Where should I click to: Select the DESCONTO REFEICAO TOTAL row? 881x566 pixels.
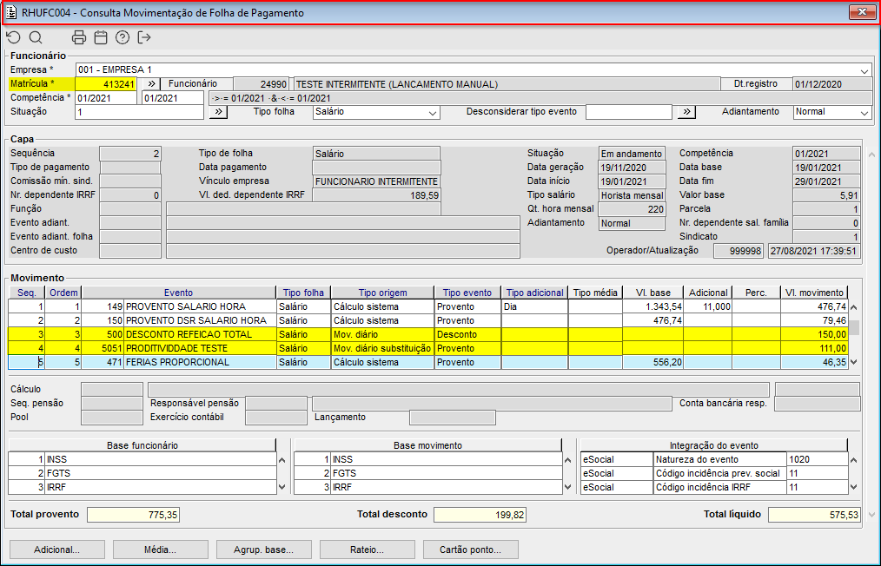click(x=200, y=334)
